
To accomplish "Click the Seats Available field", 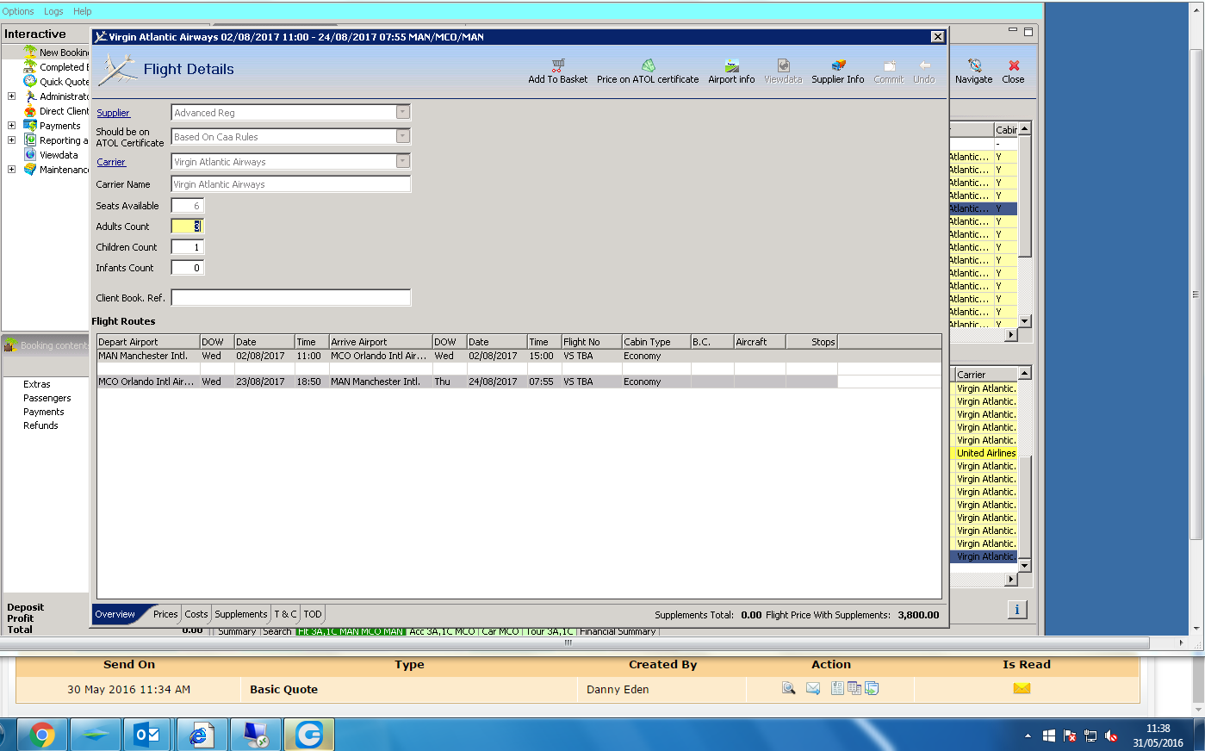I will pyautogui.click(x=187, y=206).
